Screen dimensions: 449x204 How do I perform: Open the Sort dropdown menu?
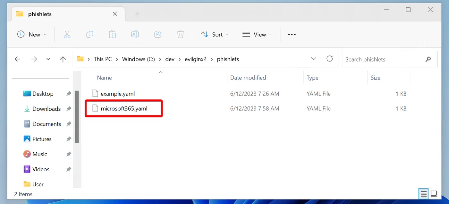pyautogui.click(x=215, y=34)
